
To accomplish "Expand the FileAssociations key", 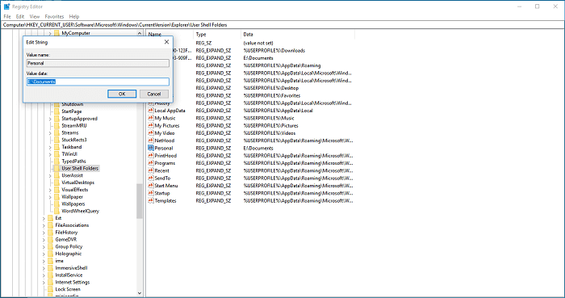I will [x=44, y=225].
